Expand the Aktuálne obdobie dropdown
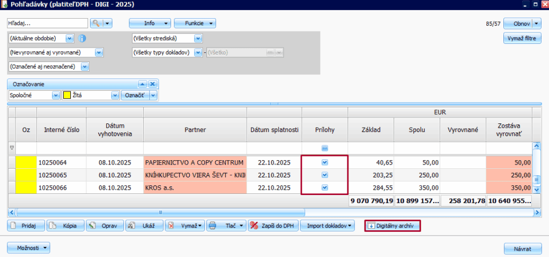This screenshot has height=257, width=549. (x=69, y=38)
